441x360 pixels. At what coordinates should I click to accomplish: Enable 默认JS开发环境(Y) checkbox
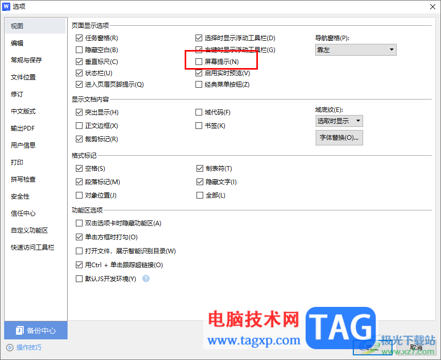point(79,279)
